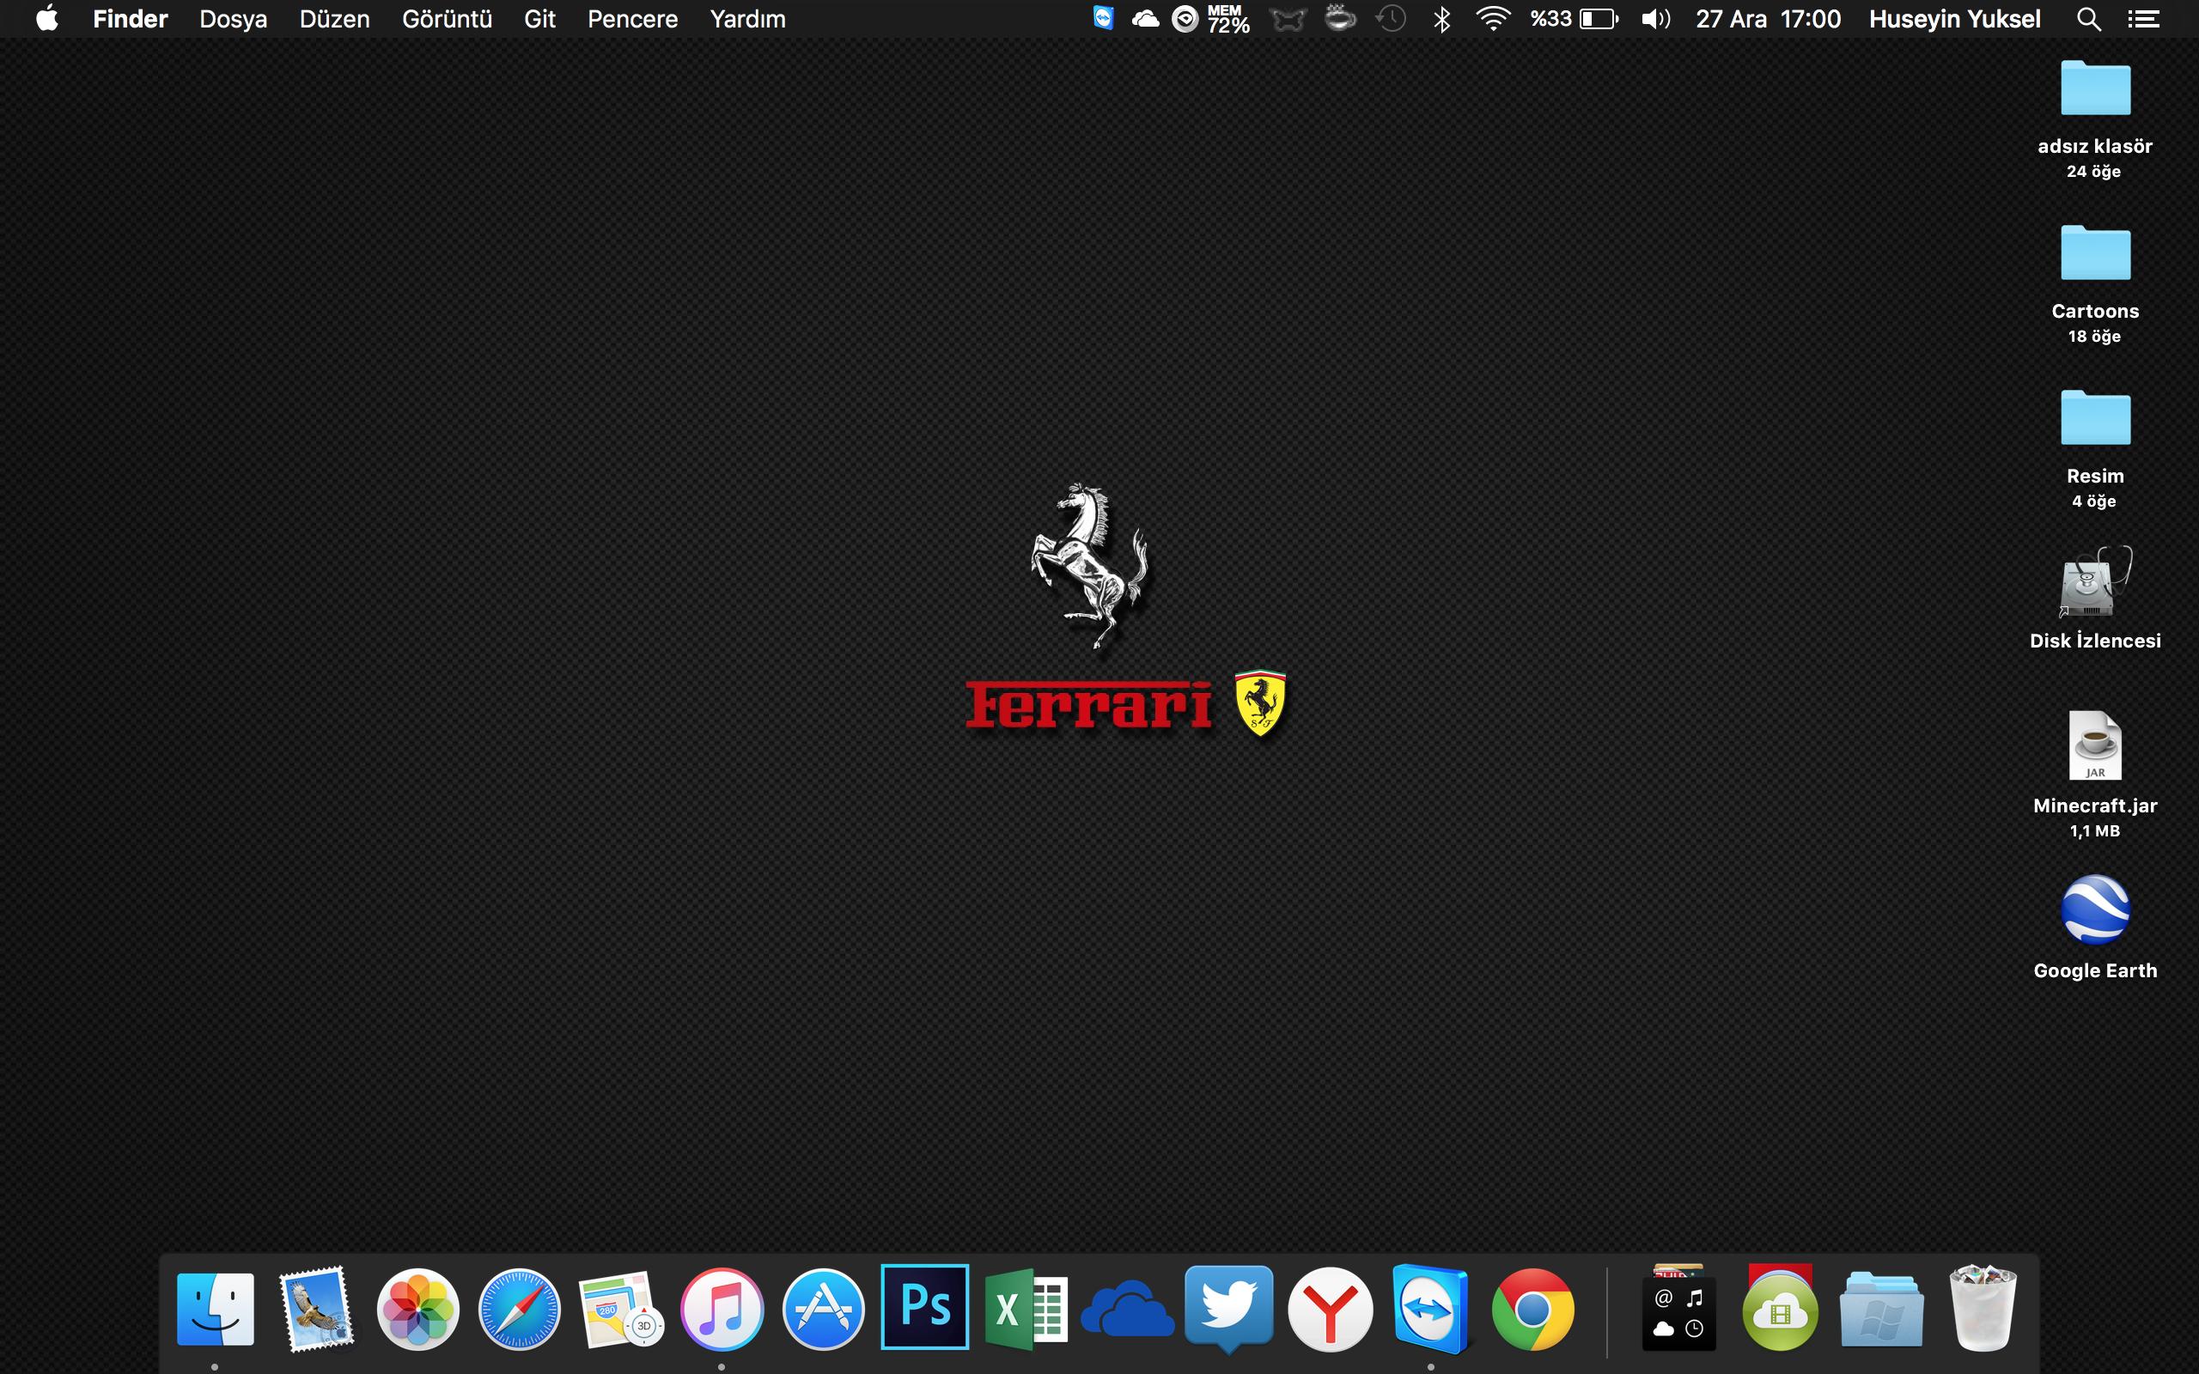Image resolution: width=2199 pixels, height=1374 pixels.
Task: Open Finder from the dock
Action: point(216,1309)
